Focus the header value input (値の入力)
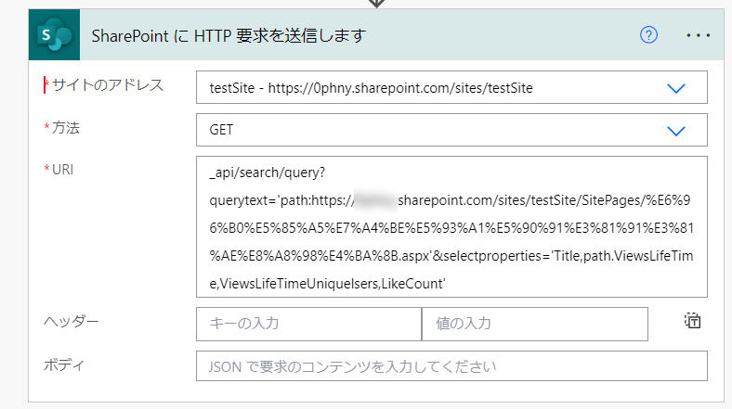 tap(535, 324)
